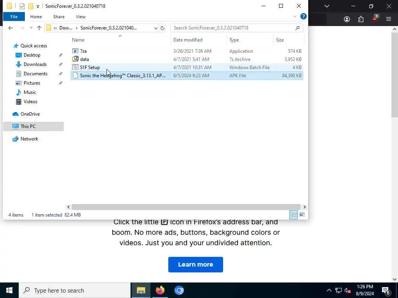Click the S1F Setup batch file icon
The width and height of the screenshot is (398, 298).
click(x=75, y=67)
